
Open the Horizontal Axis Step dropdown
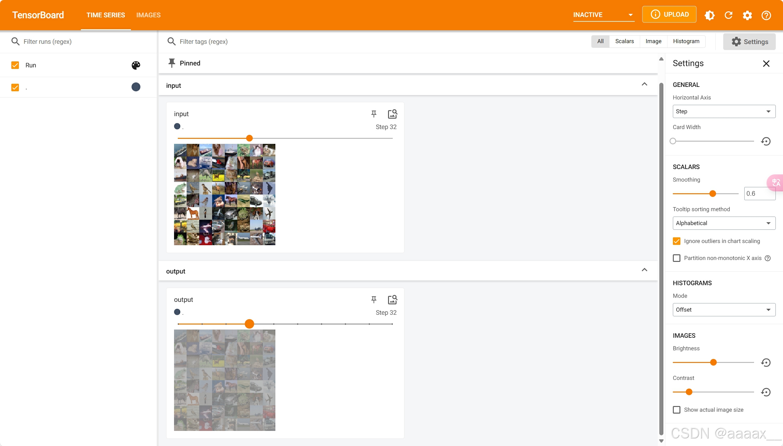coord(724,111)
